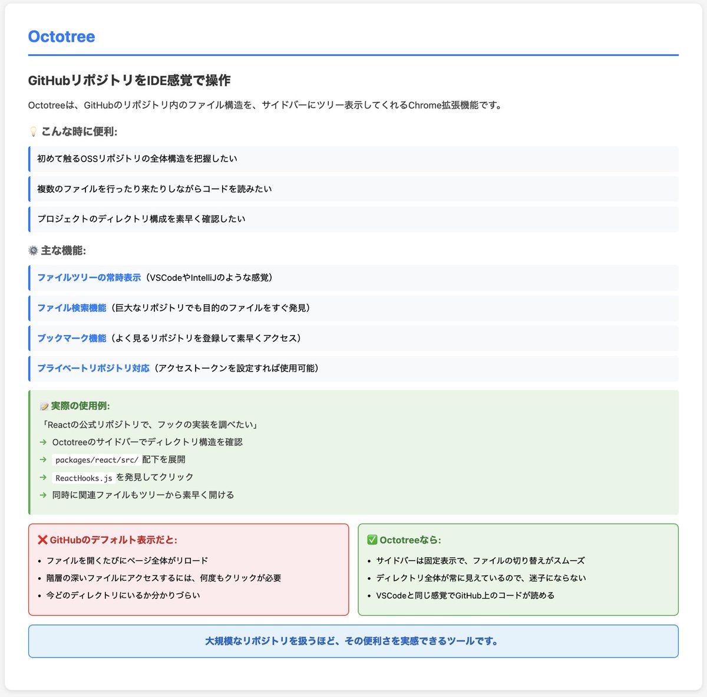Click blue text プライベートリポジトリ対応
The height and width of the screenshot is (697, 707).
93,369
